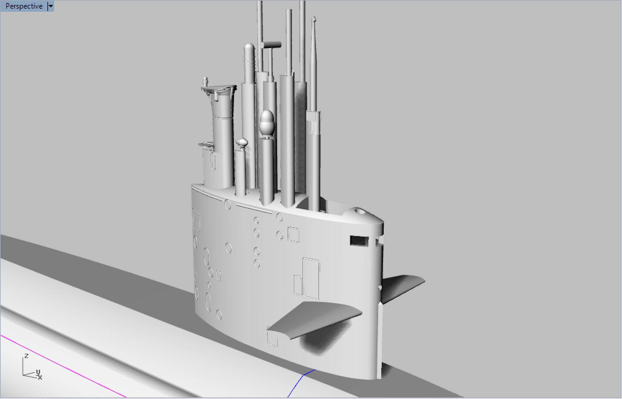Select the square hatch outline near the sail top

(x=293, y=235)
